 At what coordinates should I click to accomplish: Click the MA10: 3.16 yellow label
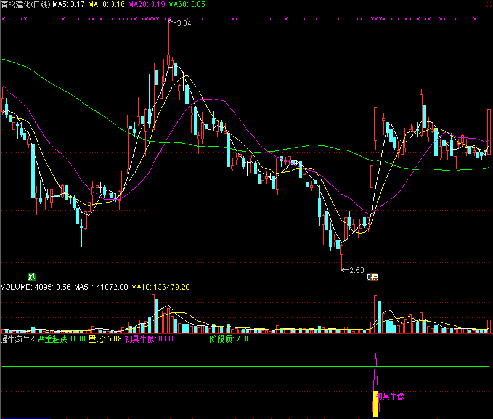pyautogui.click(x=106, y=4)
